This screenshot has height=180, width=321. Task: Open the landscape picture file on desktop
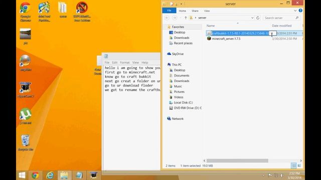tap(26, 36)
